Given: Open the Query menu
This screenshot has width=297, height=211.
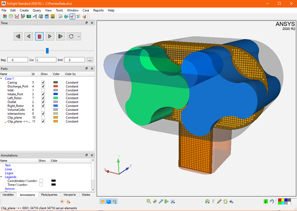Looking at the screenshot, I should [x=37, y=11].
